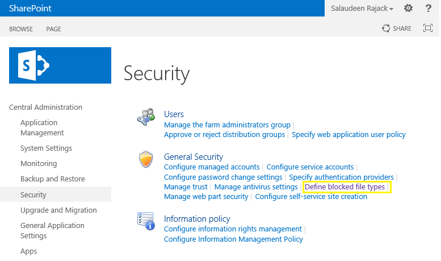
Task: Select Monitoring in the left navigation
Action: [39, 164]
